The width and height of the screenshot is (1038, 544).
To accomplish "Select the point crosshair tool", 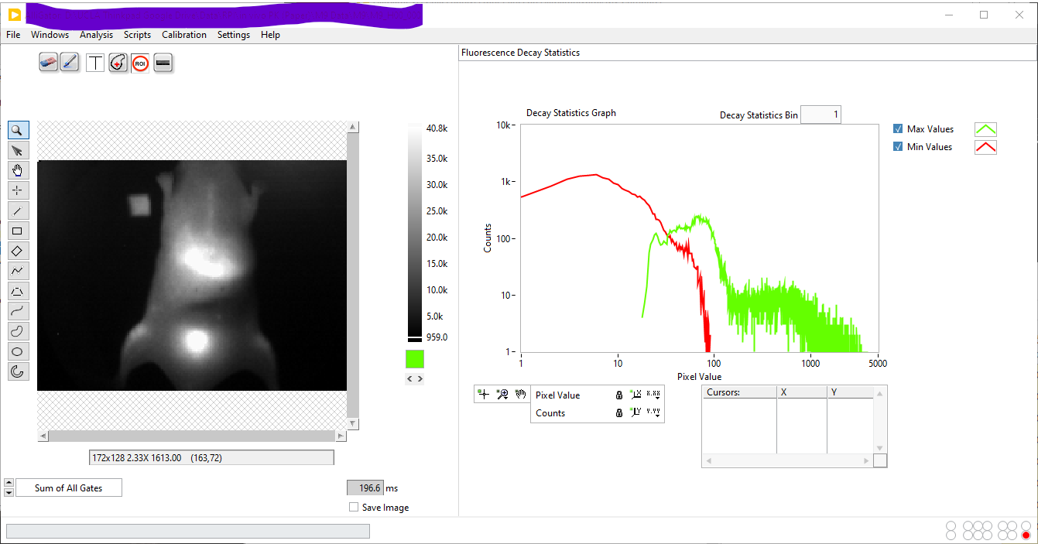I will pyautogui.click(x=17, y=190).
